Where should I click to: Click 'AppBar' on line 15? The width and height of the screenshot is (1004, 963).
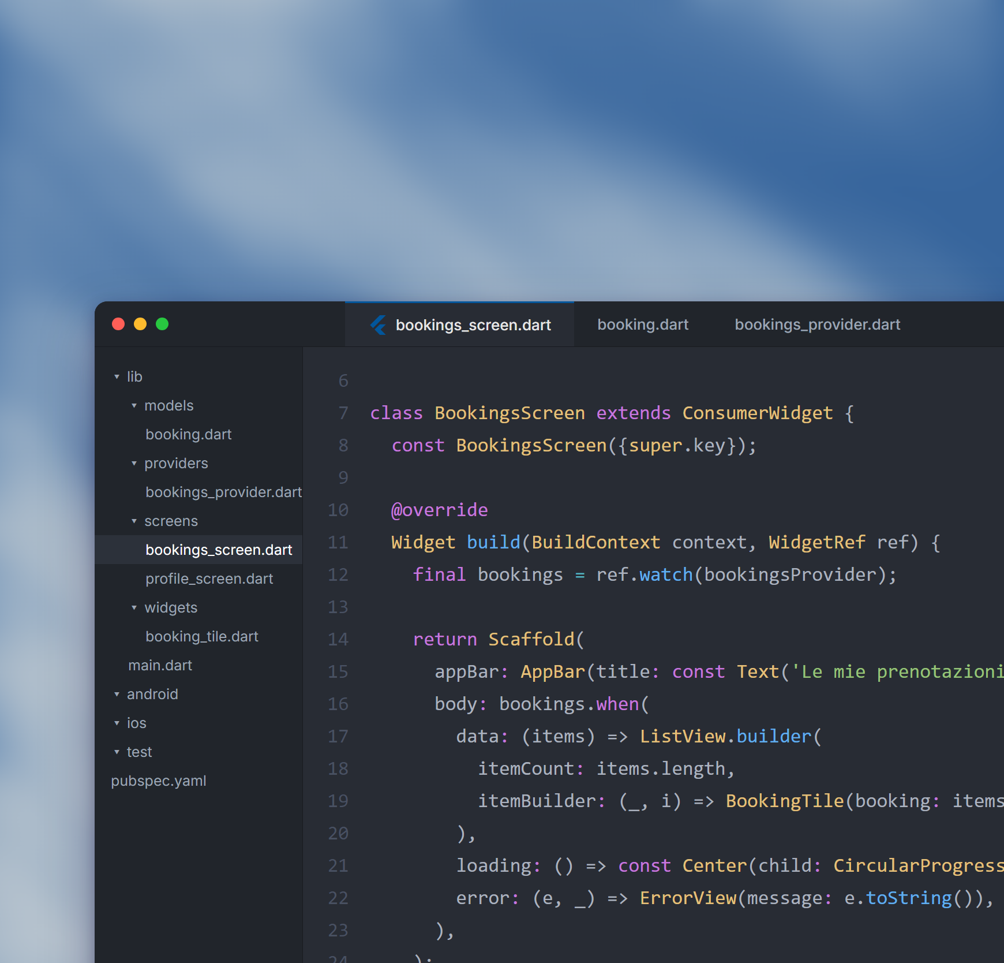[x=553, y=671]
